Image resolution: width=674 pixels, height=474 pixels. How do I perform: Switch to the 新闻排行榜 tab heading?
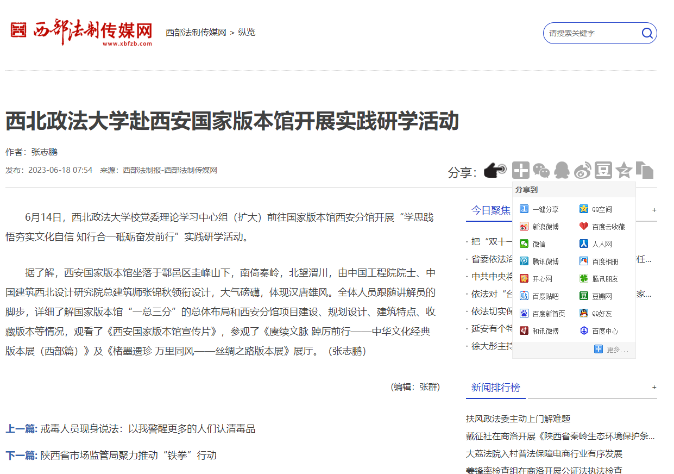[495, 388]
